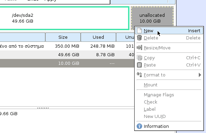Image resolution: width=206 pixels, height=133 pixels.
Task: Open the Format to submenu
Action: 169,75
